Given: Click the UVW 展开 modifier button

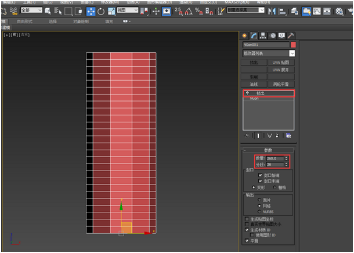Looking at the screenshot, I should tap(281, 70).
